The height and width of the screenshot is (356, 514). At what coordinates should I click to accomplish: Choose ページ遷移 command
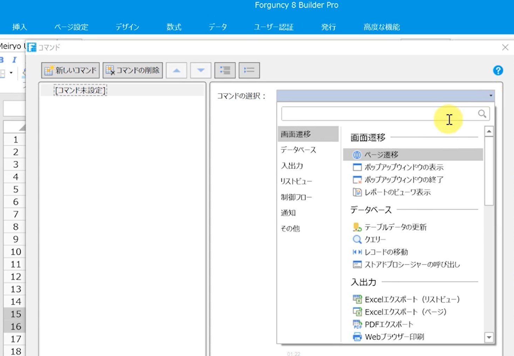click(x=413, y=155)
